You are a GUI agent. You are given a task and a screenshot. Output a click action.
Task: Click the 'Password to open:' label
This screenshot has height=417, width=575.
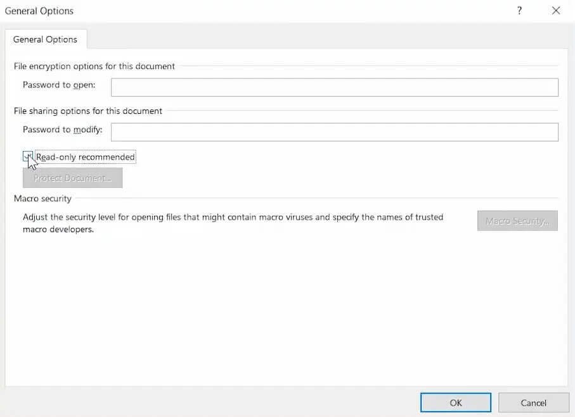tap(59, 85)
